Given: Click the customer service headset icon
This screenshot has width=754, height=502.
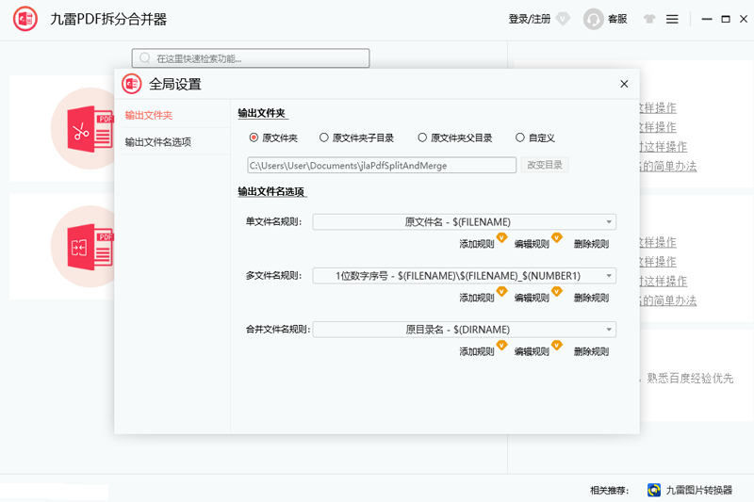Looking at the screenshot, I should tap(593, 19).
